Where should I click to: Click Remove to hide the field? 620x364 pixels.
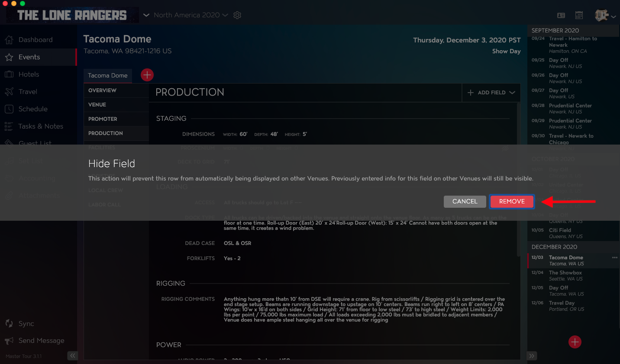point(512,201)
